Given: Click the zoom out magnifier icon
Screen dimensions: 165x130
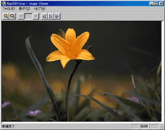Looking at the screenshot, I should pyautogui.click(x=12, y=16).
